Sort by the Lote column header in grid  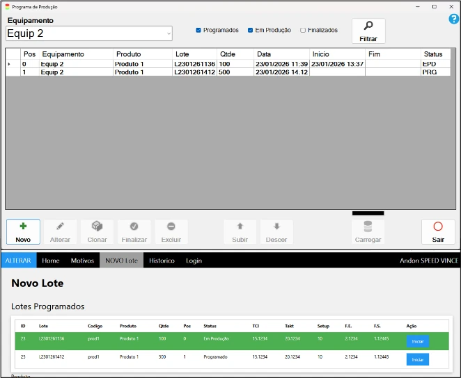[194, 54]
